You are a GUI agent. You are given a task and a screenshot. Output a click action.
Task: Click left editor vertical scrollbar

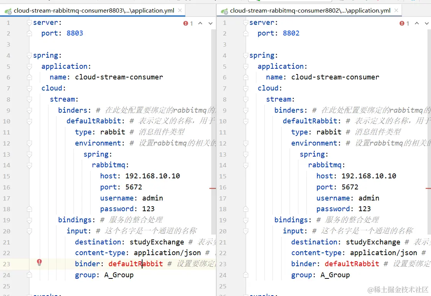(x=214, y=132)
